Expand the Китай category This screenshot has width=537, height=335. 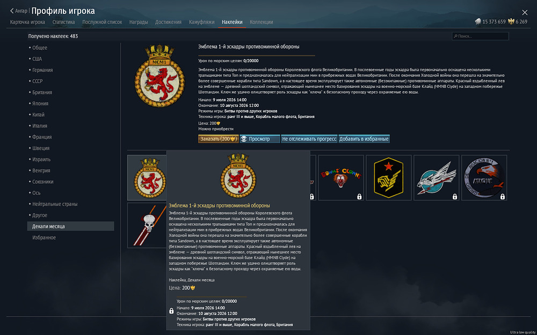pos(37,115)
